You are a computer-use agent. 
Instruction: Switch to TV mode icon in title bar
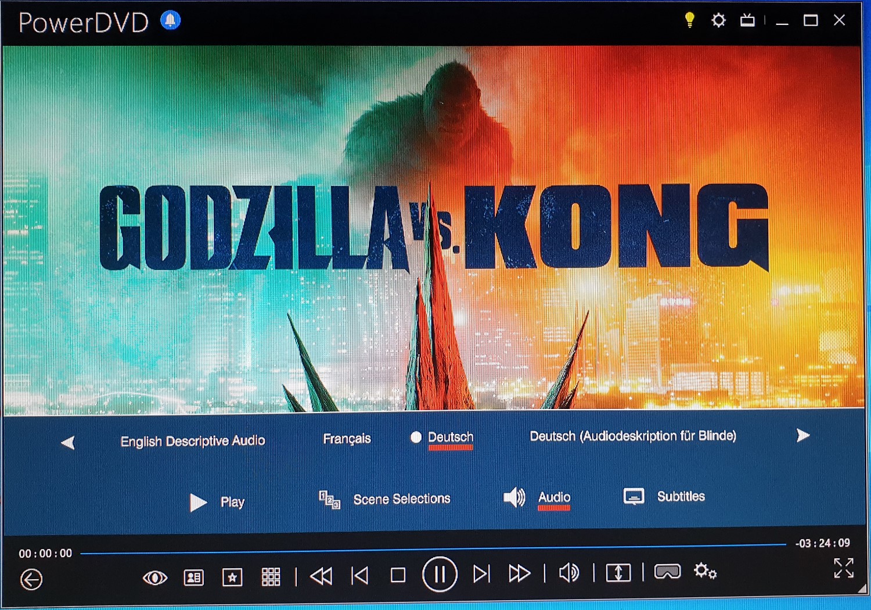pyautogui.click(x=747, y=20)
